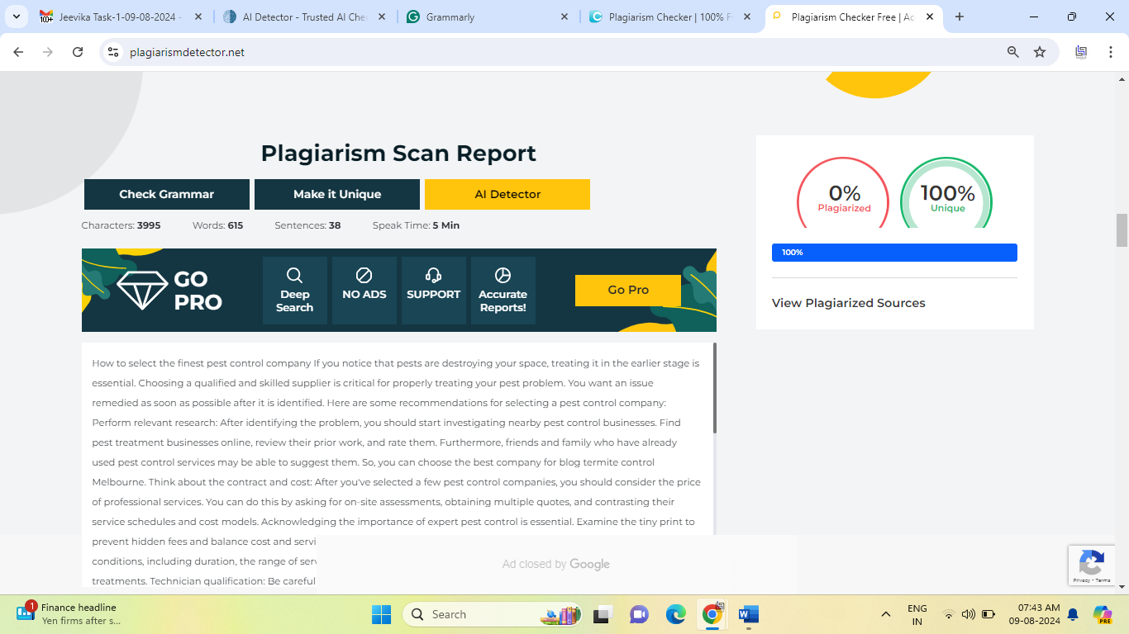This screenshot has height=634, width=1129.
Task: Click the Plagiarism Scan Report heading
Action: [x=398, y=154]
